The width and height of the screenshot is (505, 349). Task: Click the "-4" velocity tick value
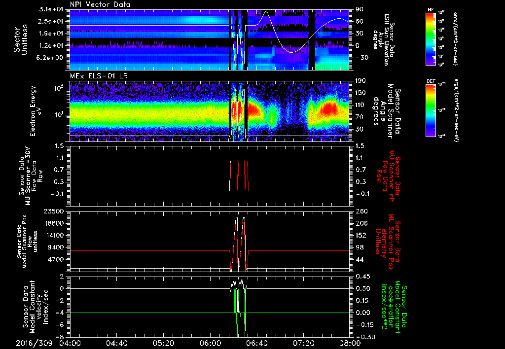[59, 313]
